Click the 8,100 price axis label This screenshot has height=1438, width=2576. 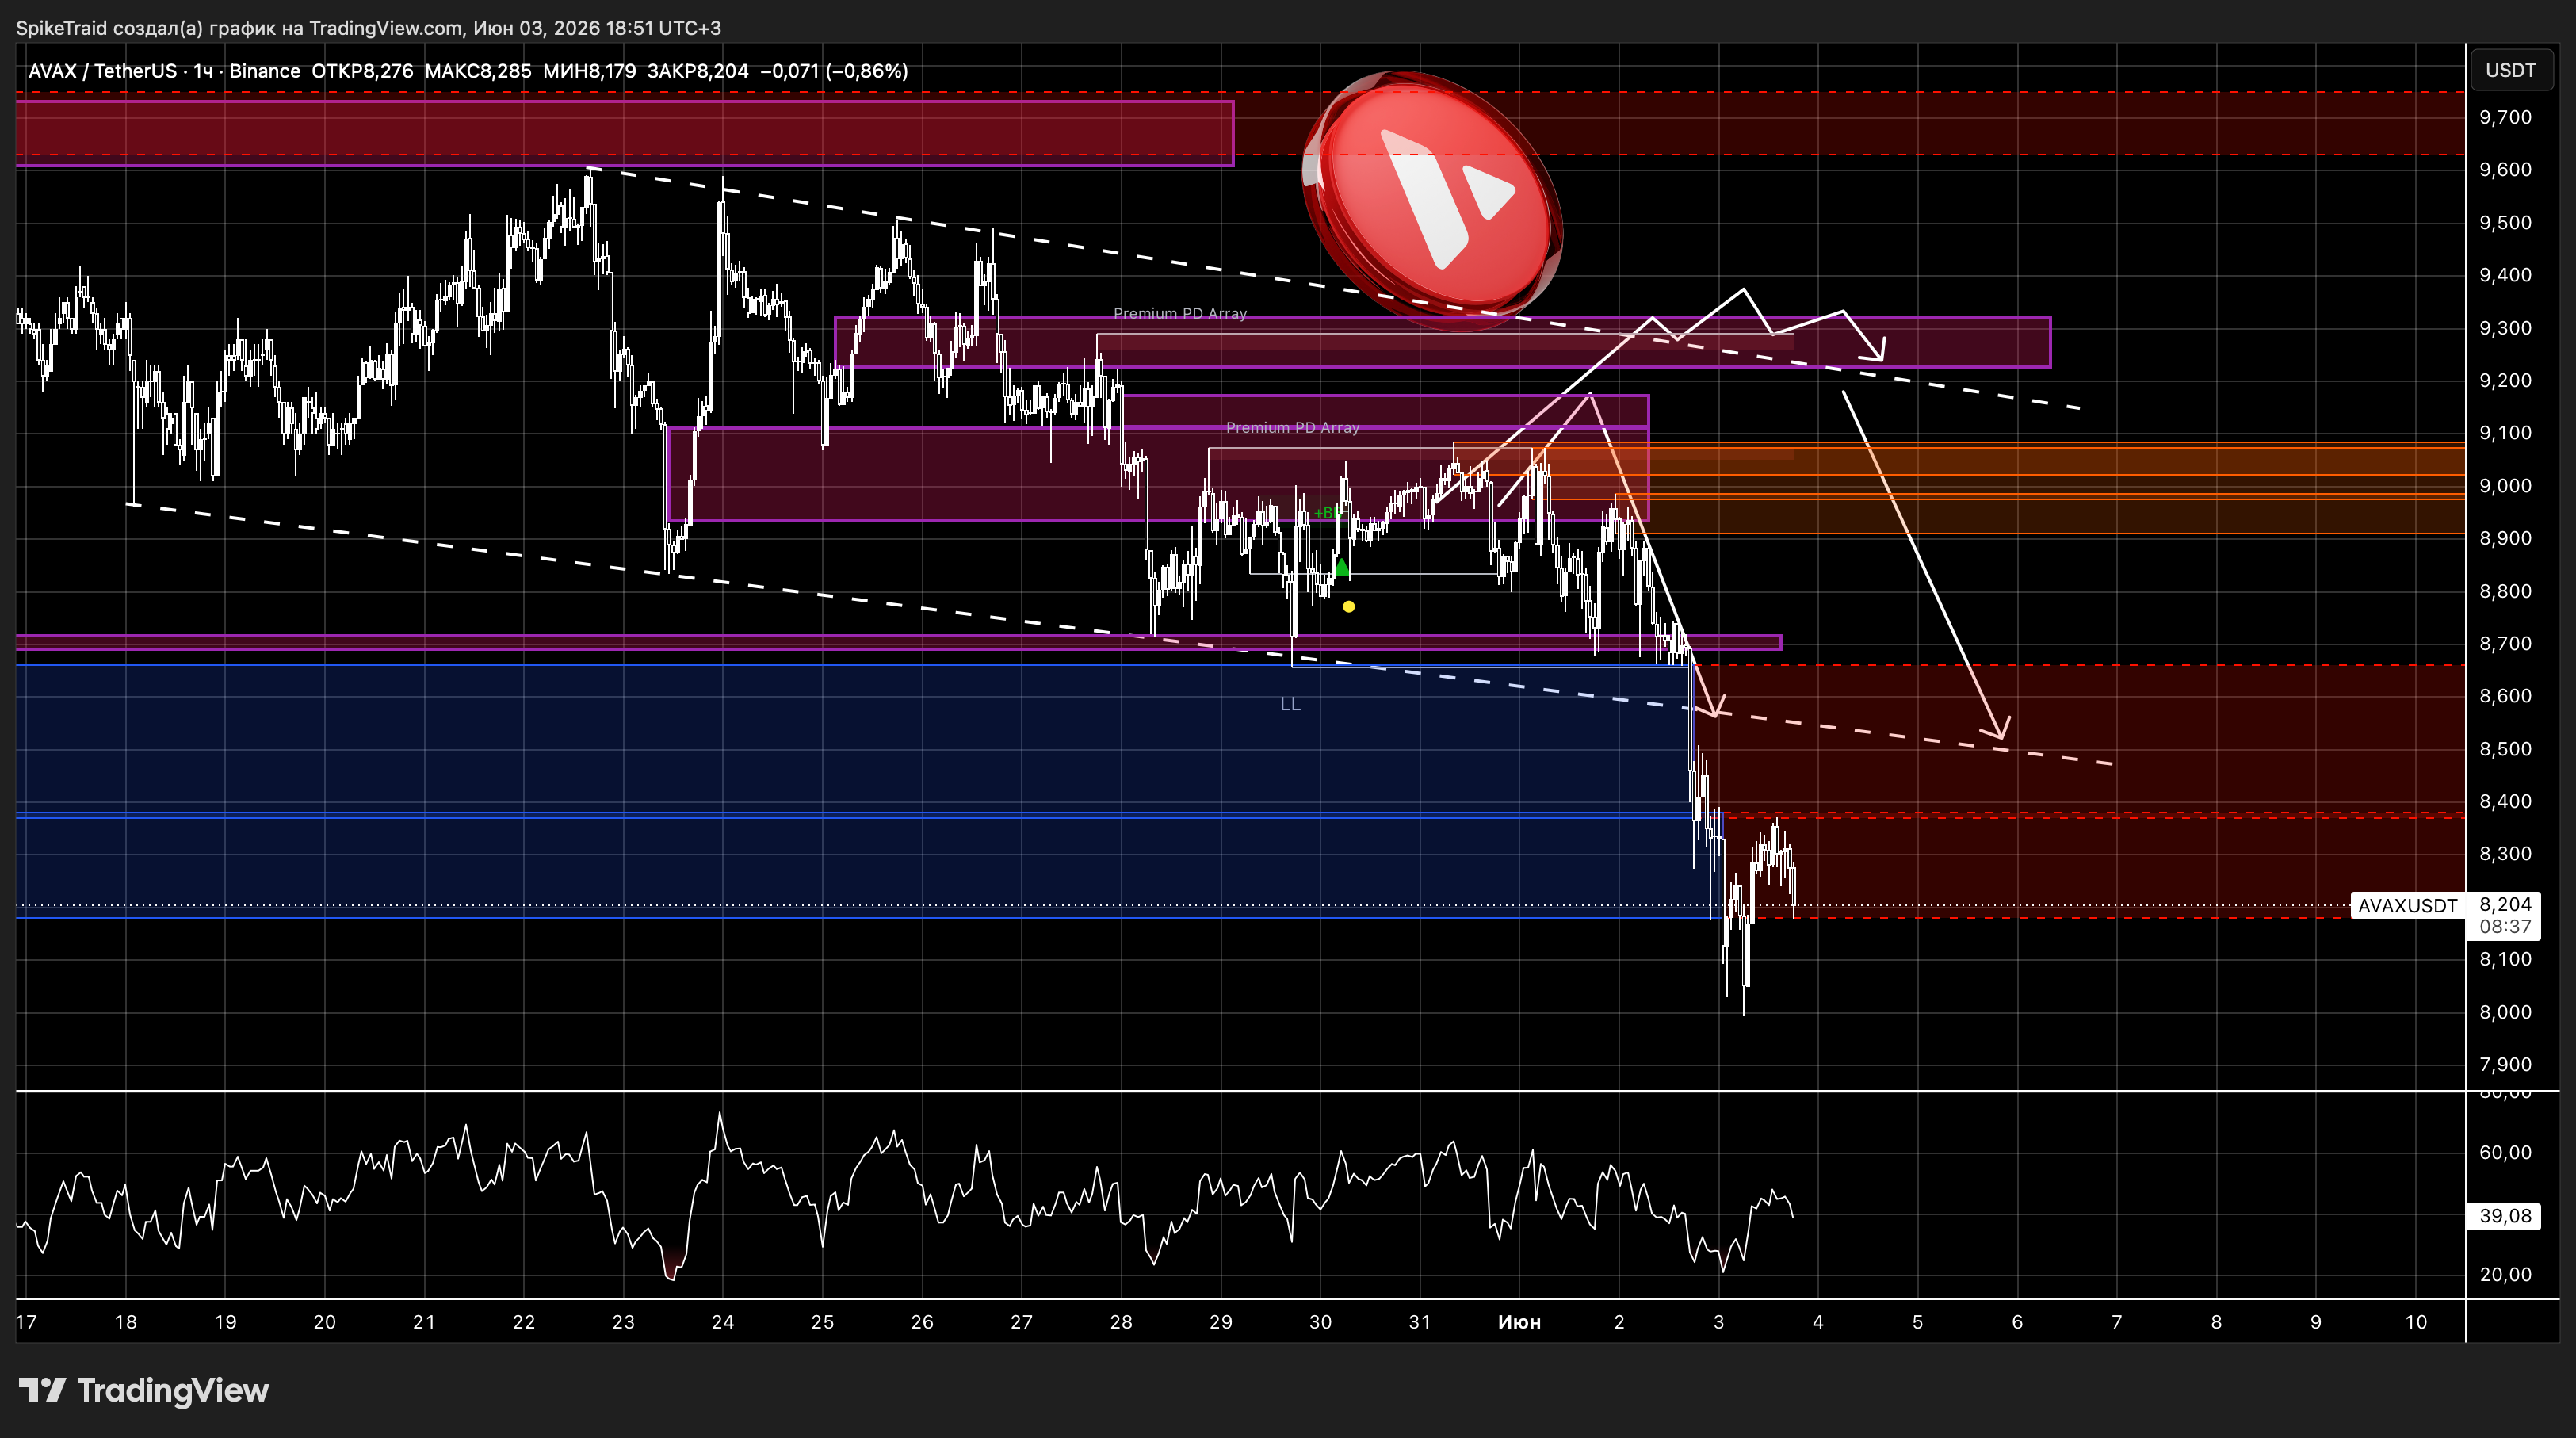pos(2505,959)
